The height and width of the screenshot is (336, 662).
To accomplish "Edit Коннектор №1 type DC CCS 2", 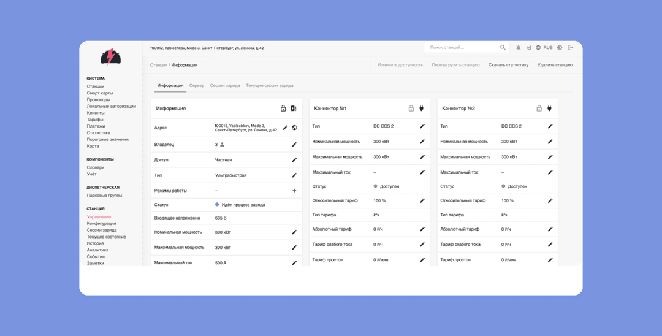I will click(422, 126).
